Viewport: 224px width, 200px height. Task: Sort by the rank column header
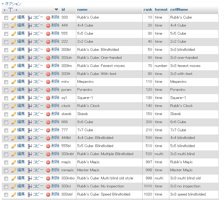point(148,10)
